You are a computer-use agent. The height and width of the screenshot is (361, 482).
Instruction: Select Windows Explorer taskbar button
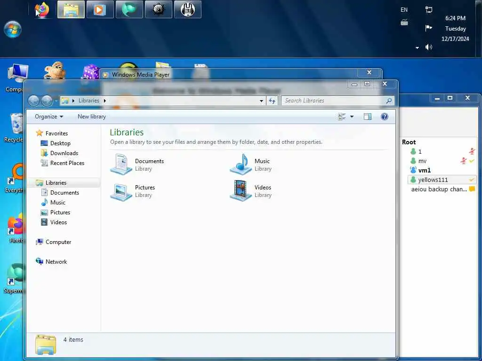pyautogui.click(x=71, y=9)
